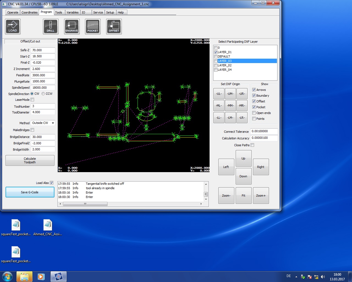Set DXF origin to -UL-
Viewport: 352px width, 282px height.
pyautogui.click(x=219, y=94)
